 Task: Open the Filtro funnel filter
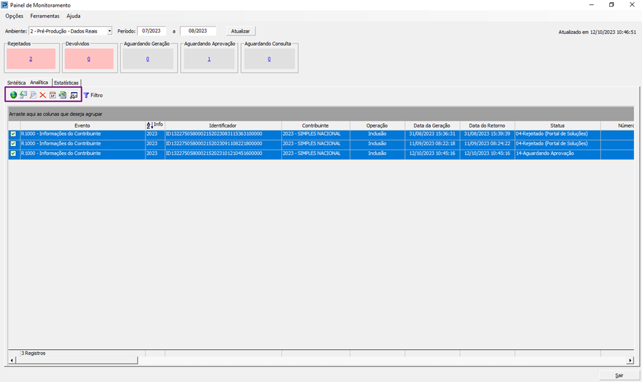point(93,95)
